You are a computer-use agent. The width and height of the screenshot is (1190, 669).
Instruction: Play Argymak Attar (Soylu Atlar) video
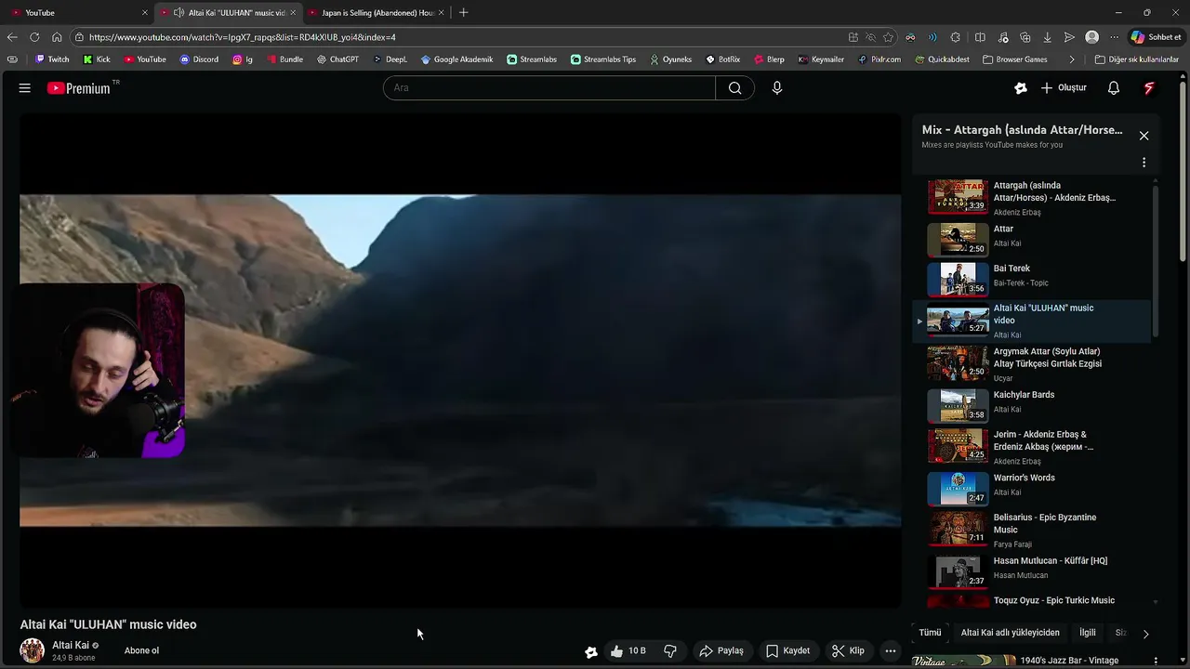point(1032,363)
